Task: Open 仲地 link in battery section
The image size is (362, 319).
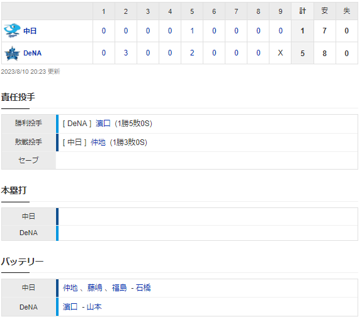Action: coord(70,287)
